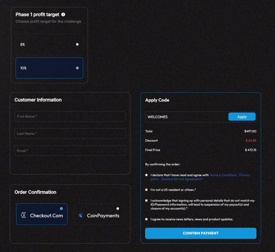Screen dimensions: 275x252
Task: Click the Email input field
Action: [70, 151]
